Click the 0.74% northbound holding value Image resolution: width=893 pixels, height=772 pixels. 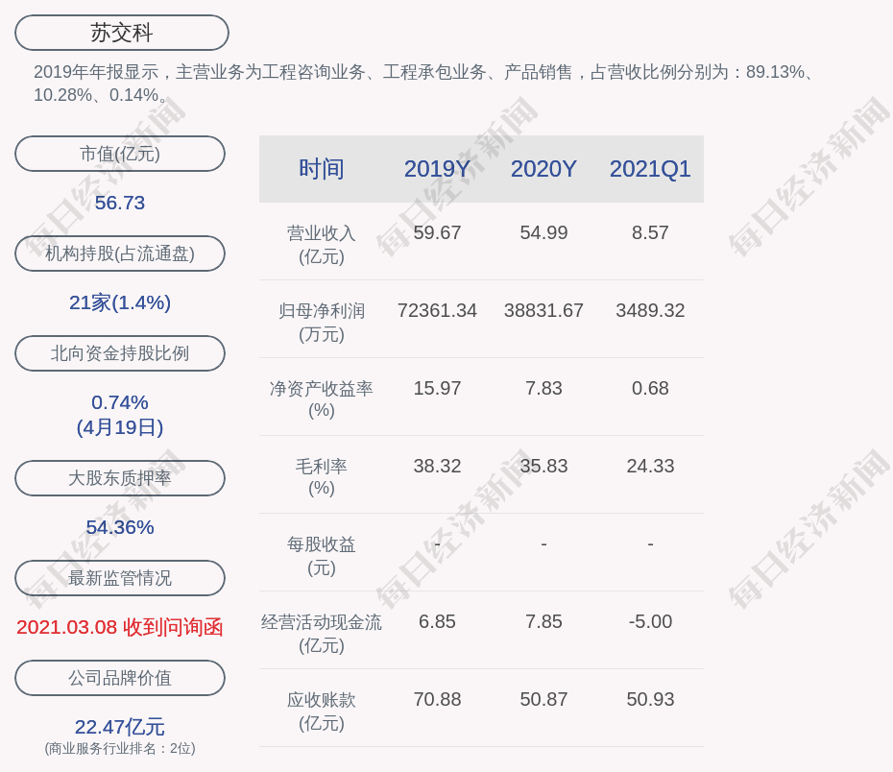[x=120, y=402]
